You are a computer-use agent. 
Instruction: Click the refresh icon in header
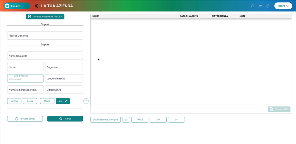click(x=253, y=6)
